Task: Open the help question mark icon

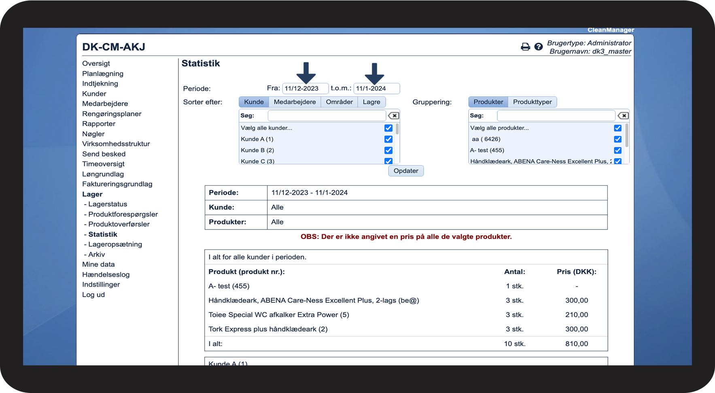Action: tap(538, 47)
